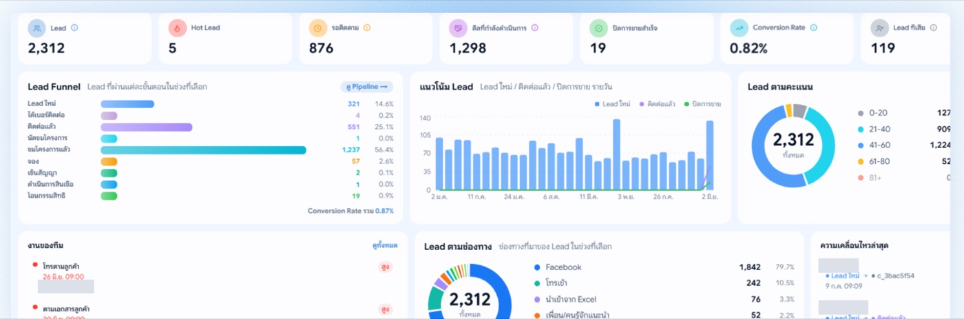Open ดูทั้งหมด link in งานของทีม
This screenshot has width=964, height=319.
[x=384, y=245]
